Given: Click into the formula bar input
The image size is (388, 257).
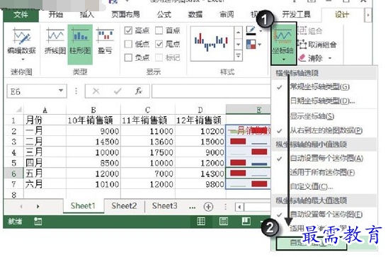Looking at the screenshot, I should point(211,91).
